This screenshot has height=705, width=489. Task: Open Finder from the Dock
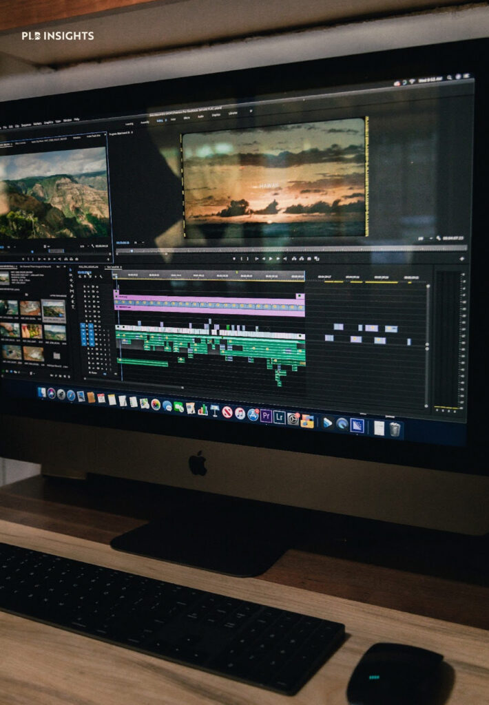[42, 393]
